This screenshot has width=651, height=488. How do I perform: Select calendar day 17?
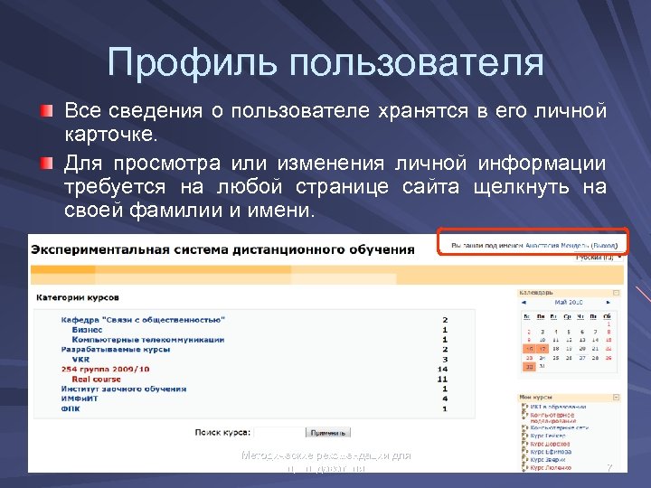[542, 349]
